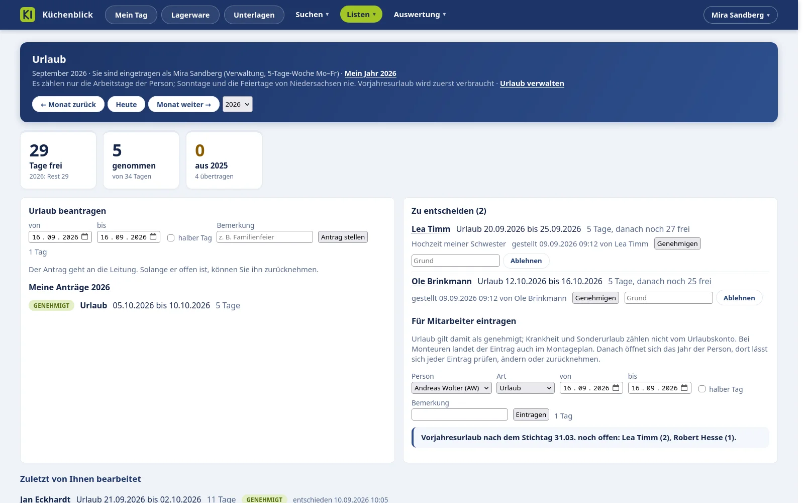This screenshot has width=804, height=503.
Task: Click 'Monat zurück' button
Action: [68, 104]
